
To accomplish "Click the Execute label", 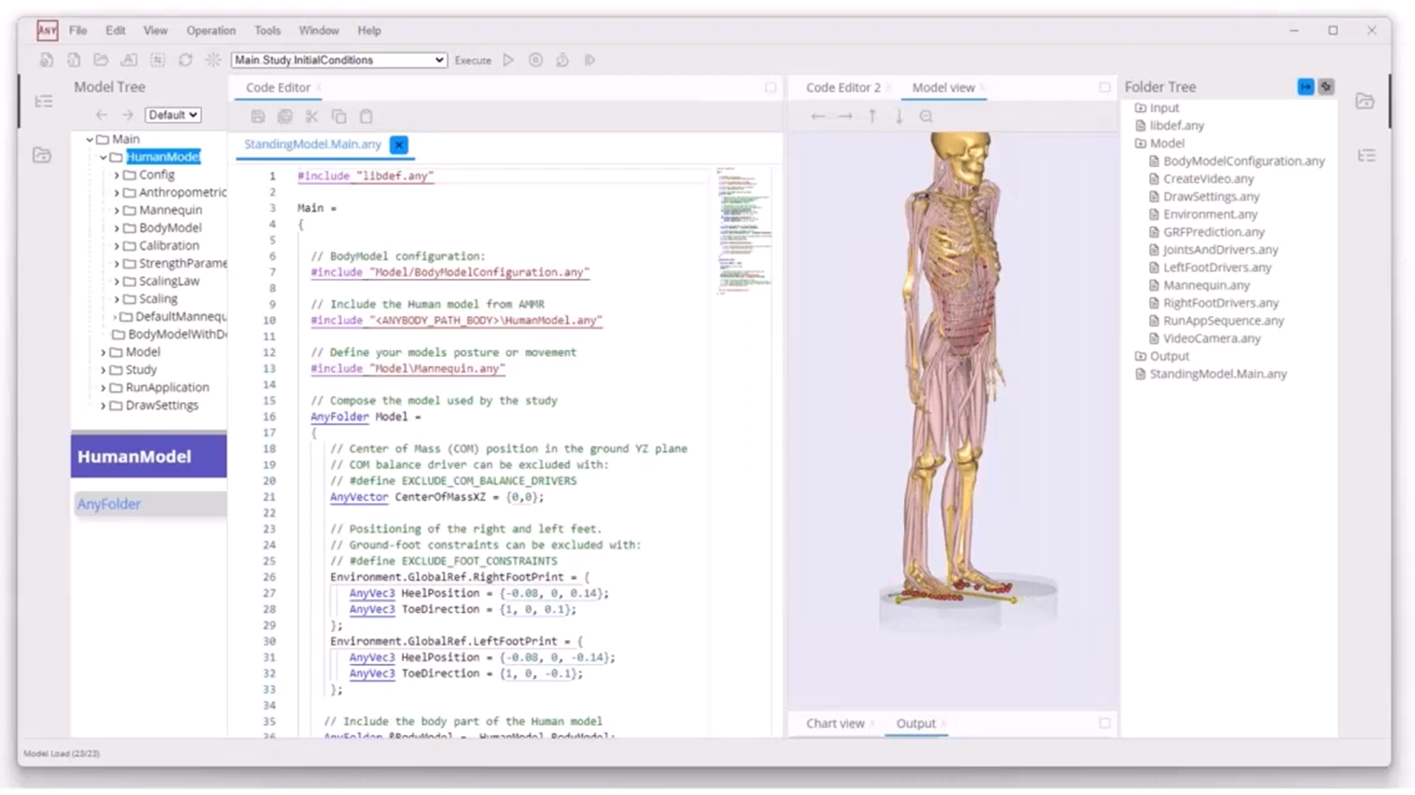I will (473, 61).
